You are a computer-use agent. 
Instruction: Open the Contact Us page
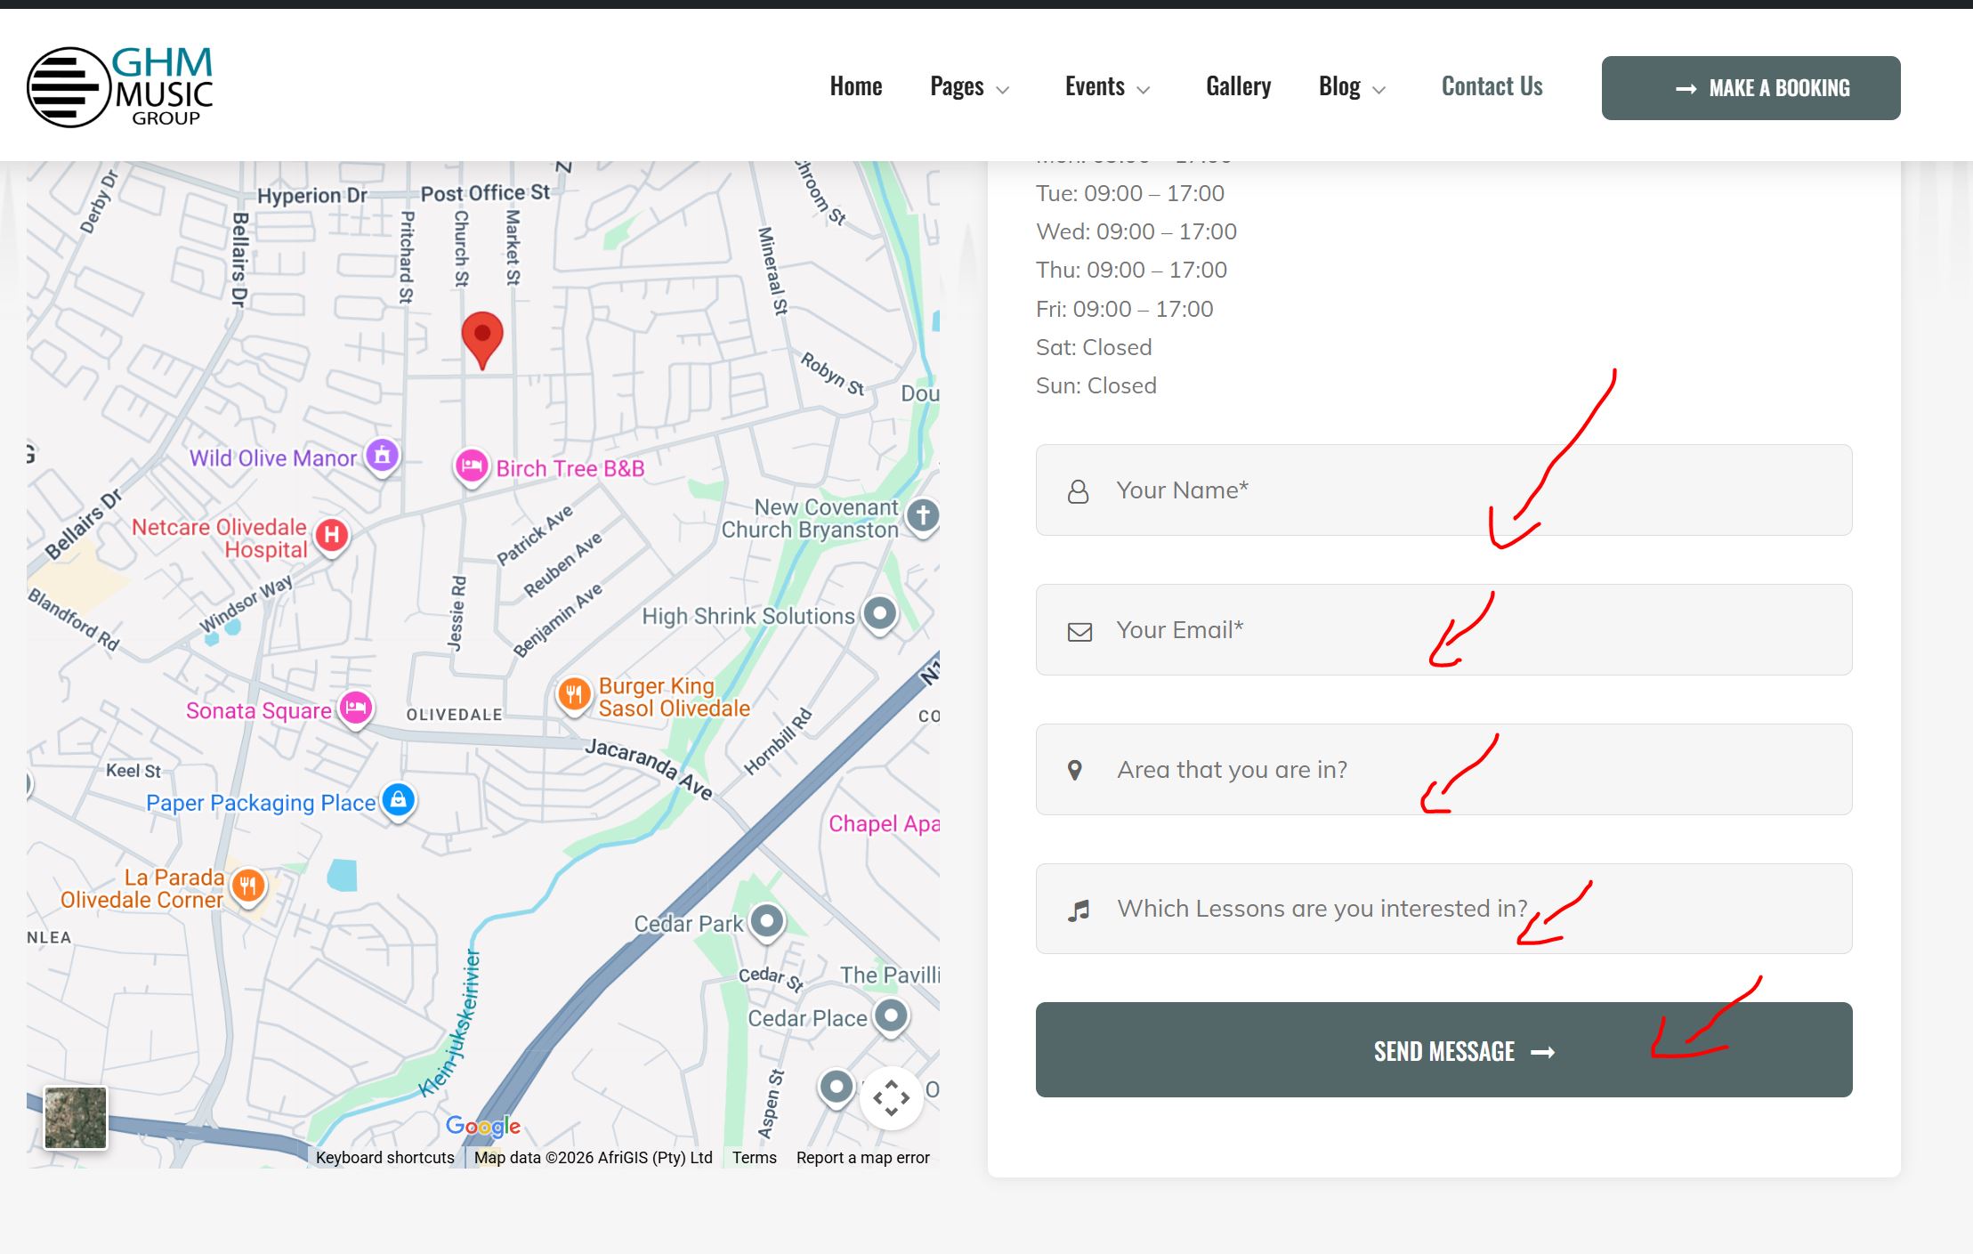pos(1492,87)
